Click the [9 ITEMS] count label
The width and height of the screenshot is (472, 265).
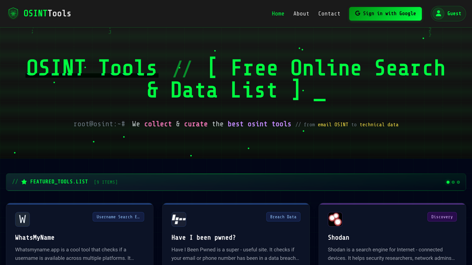106,182
